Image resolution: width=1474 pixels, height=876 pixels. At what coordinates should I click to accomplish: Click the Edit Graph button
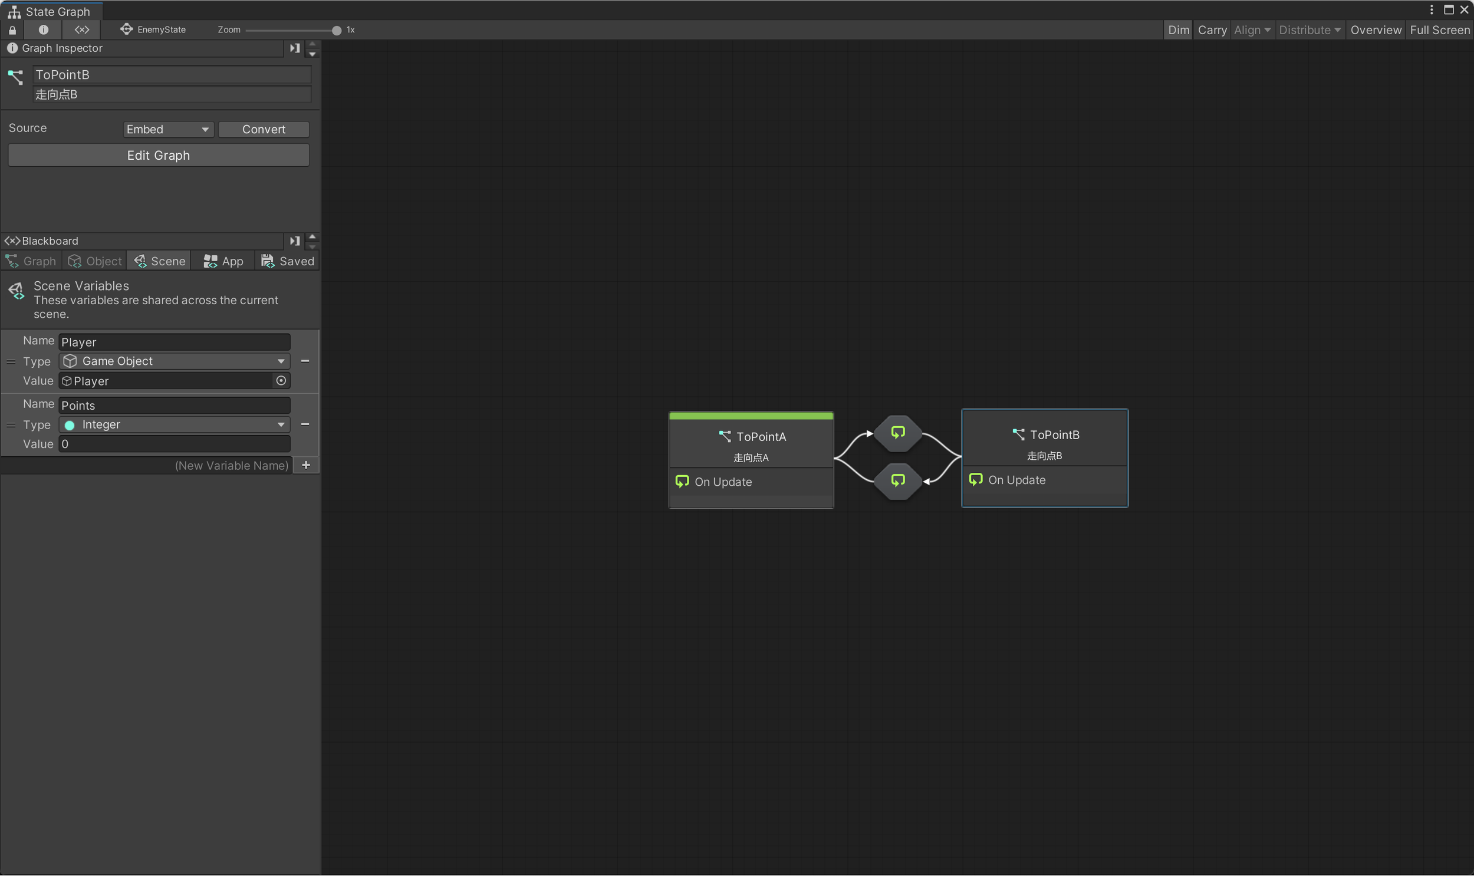coord(158,155)
